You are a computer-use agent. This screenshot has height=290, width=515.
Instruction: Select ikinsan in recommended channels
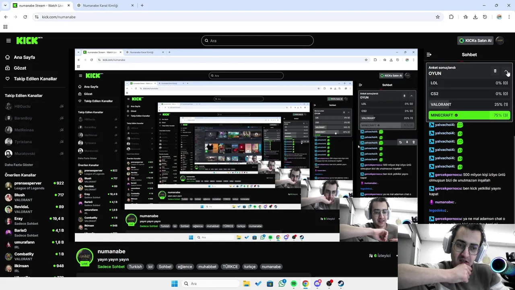pyautogui.click(x=34, y=268)
